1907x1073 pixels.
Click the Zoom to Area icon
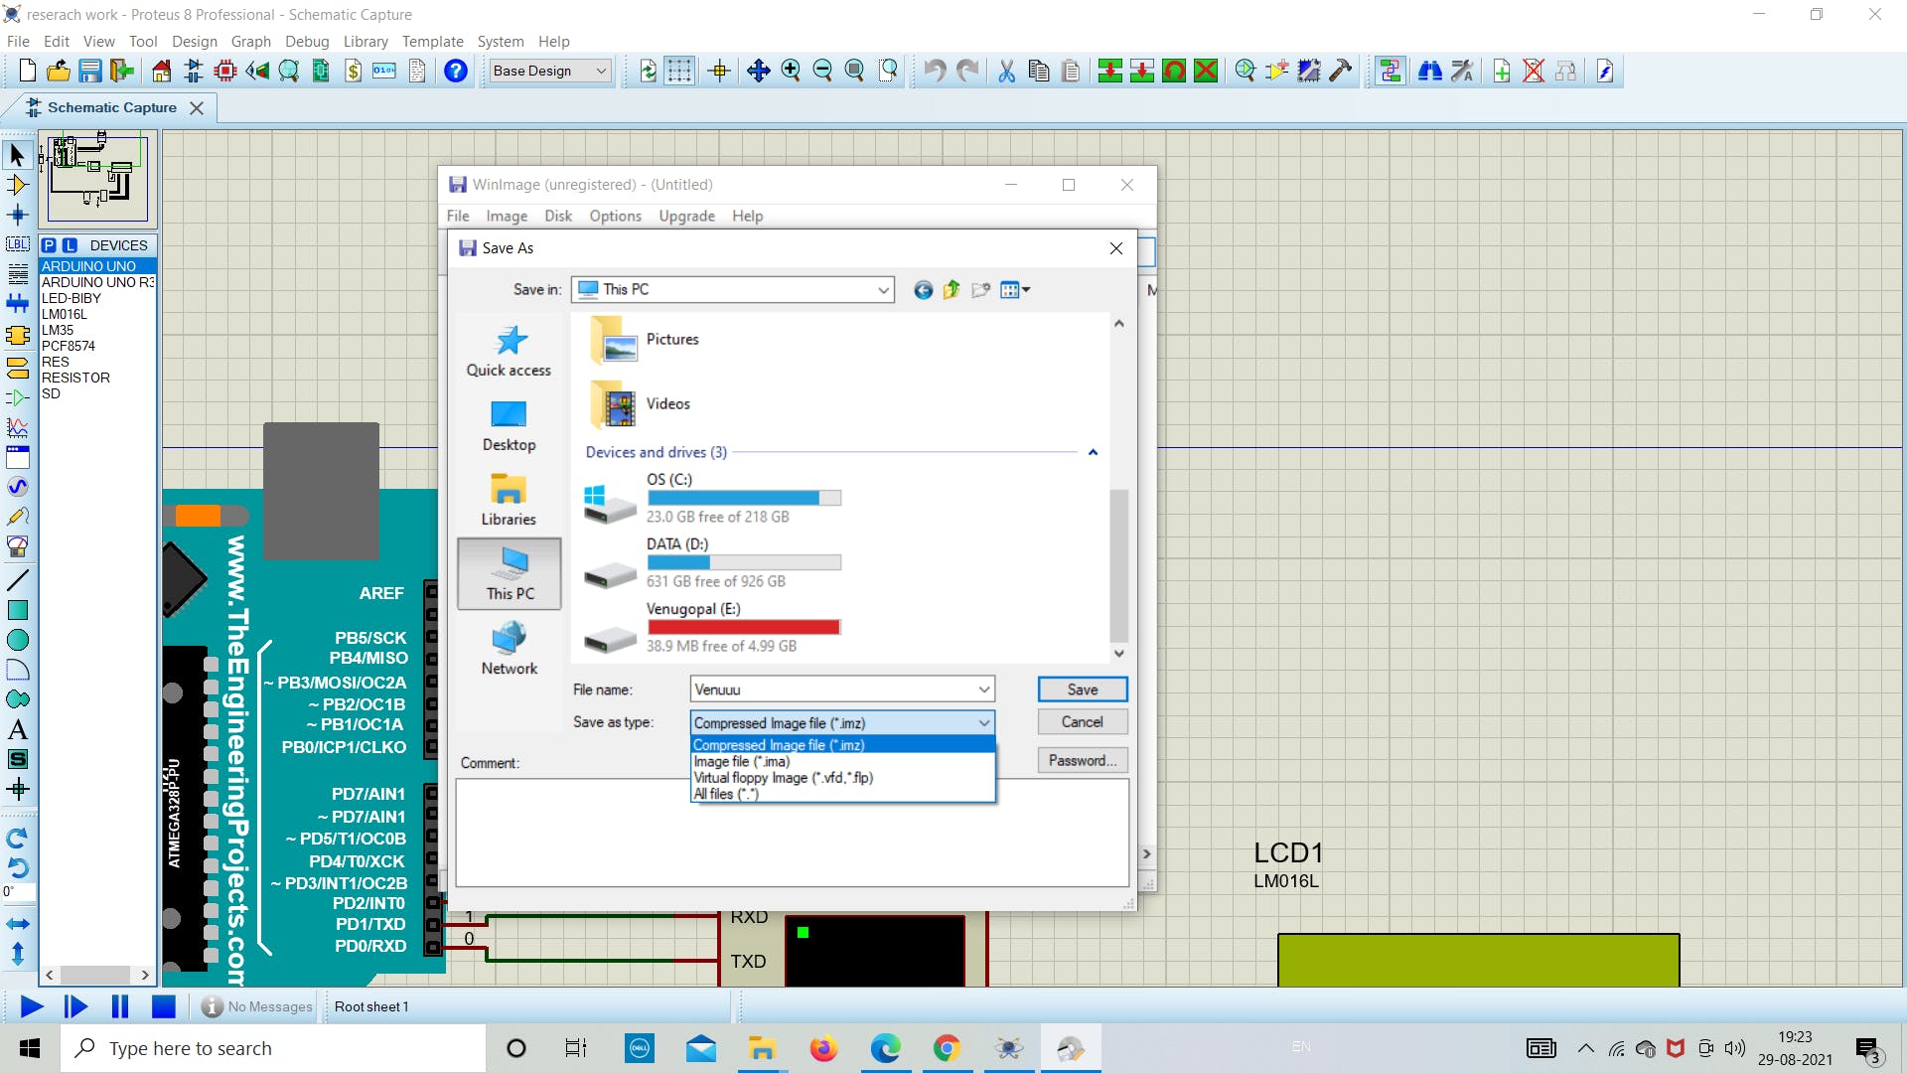click(888, 71)
